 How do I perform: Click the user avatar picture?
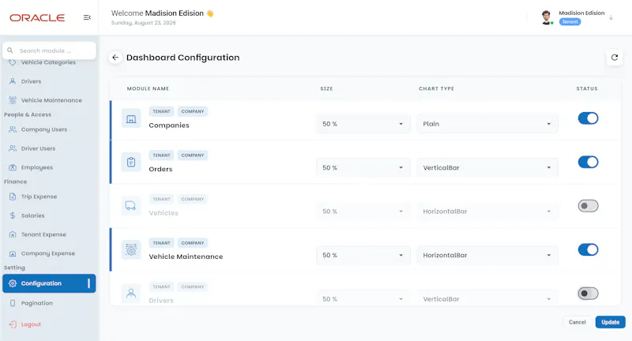coord(546,17)
